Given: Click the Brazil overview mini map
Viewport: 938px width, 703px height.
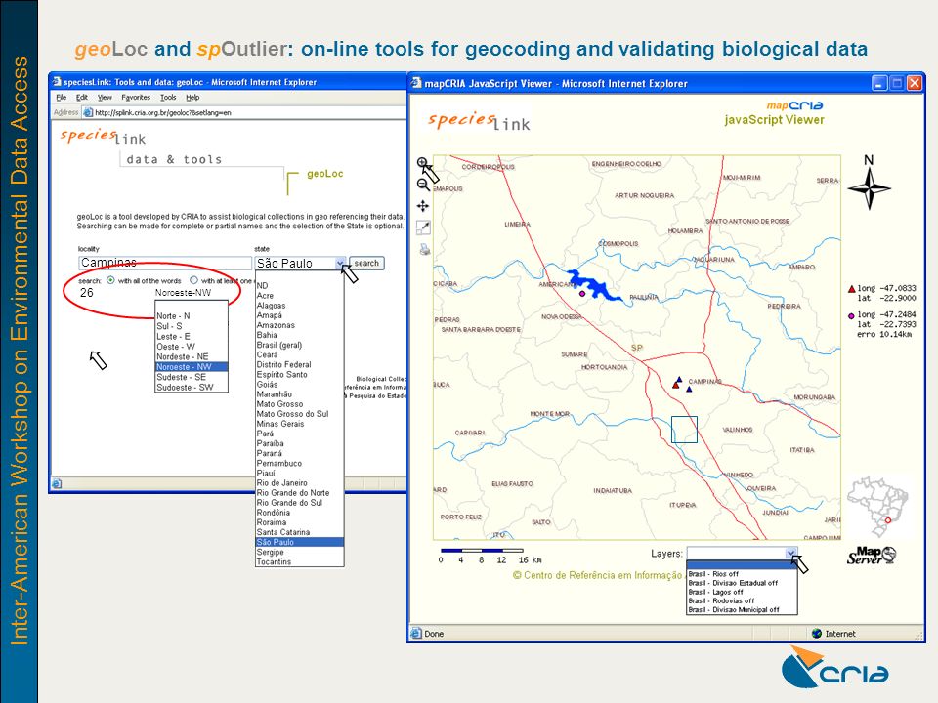Looking at the screenshot, I should pos(877,506).
